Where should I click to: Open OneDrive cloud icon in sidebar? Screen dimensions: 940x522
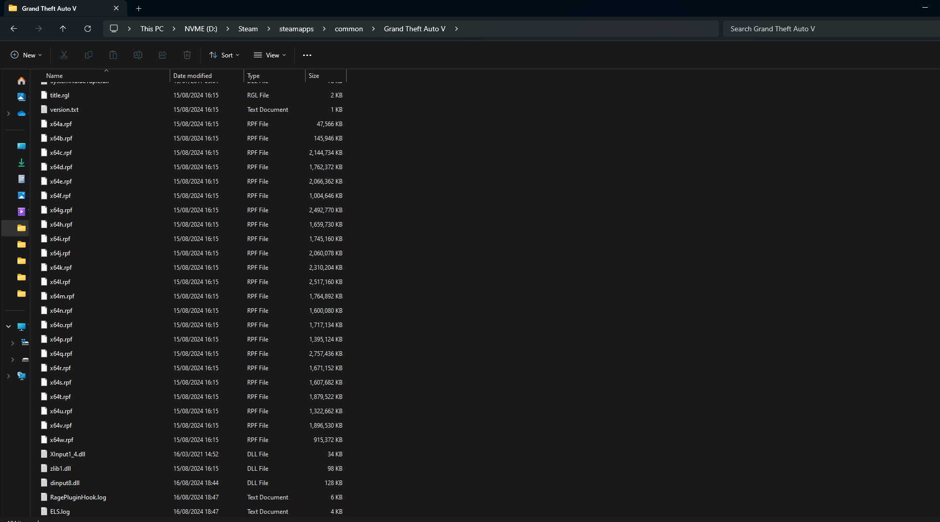point(21,113)
